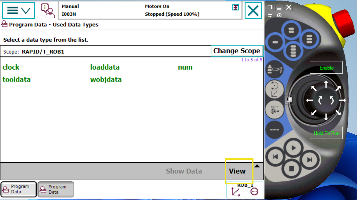Click the Change Scope button
Image resolution: width=357 pixels, height=200 pixels.
click(x=237, y=51)
